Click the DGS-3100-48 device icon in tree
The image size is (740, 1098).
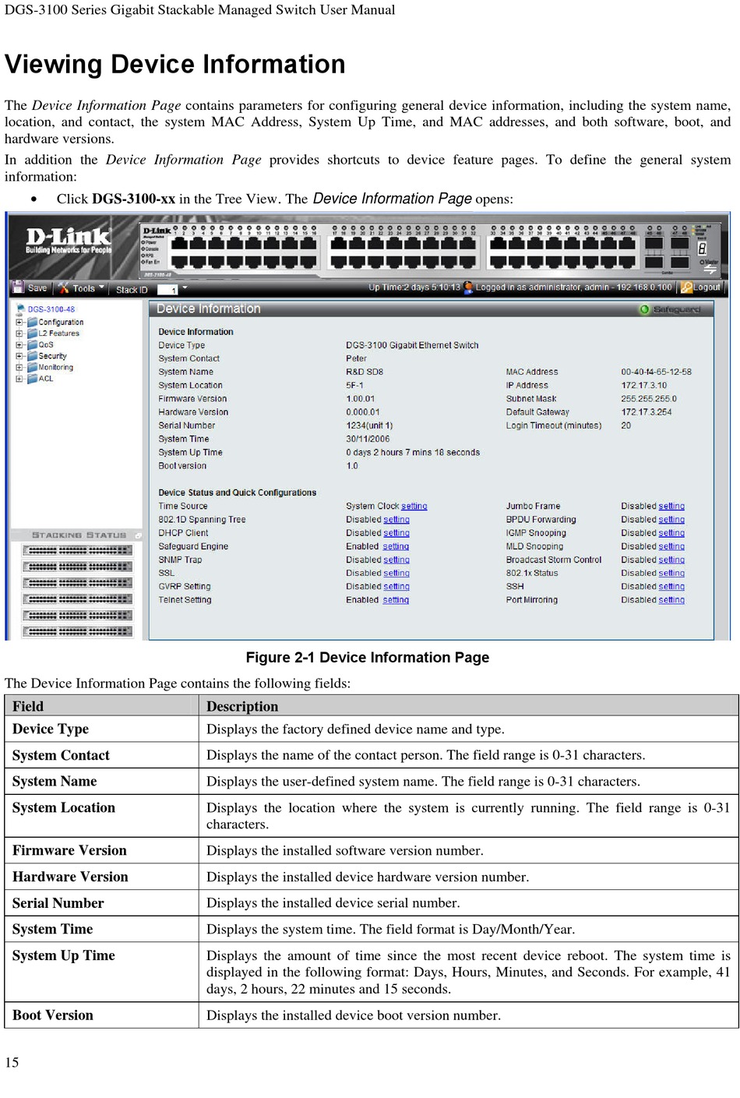click(21, 309)
